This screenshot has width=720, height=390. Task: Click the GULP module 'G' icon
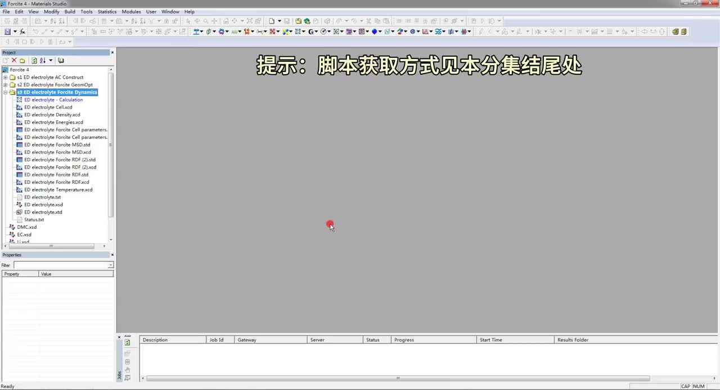pyautogui.click(x=310, y=31)
